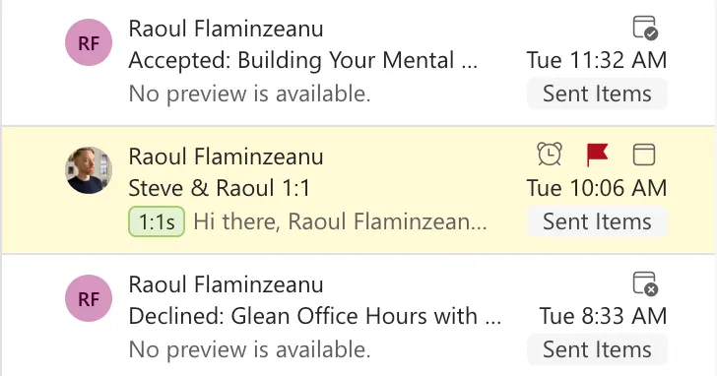Open the Accepted: Building Your Mental email
The image size is (717, 376).
(x=358, y=63)
